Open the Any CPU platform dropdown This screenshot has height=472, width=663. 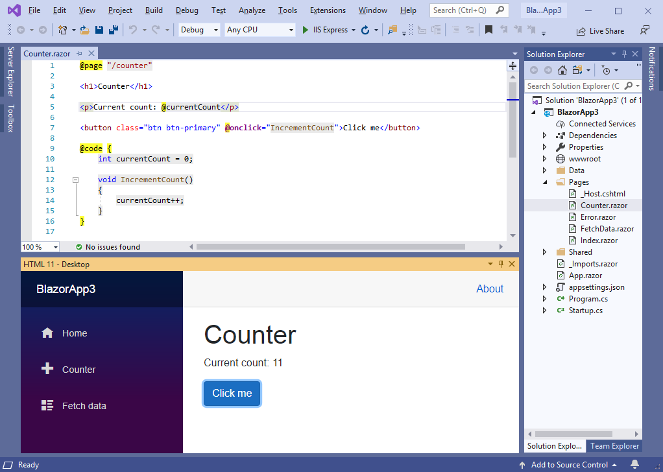259,30
